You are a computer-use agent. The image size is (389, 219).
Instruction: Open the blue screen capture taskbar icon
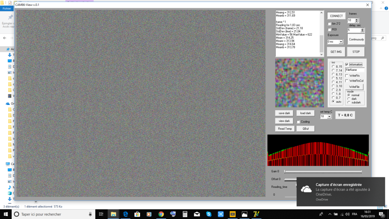(221, 214)
